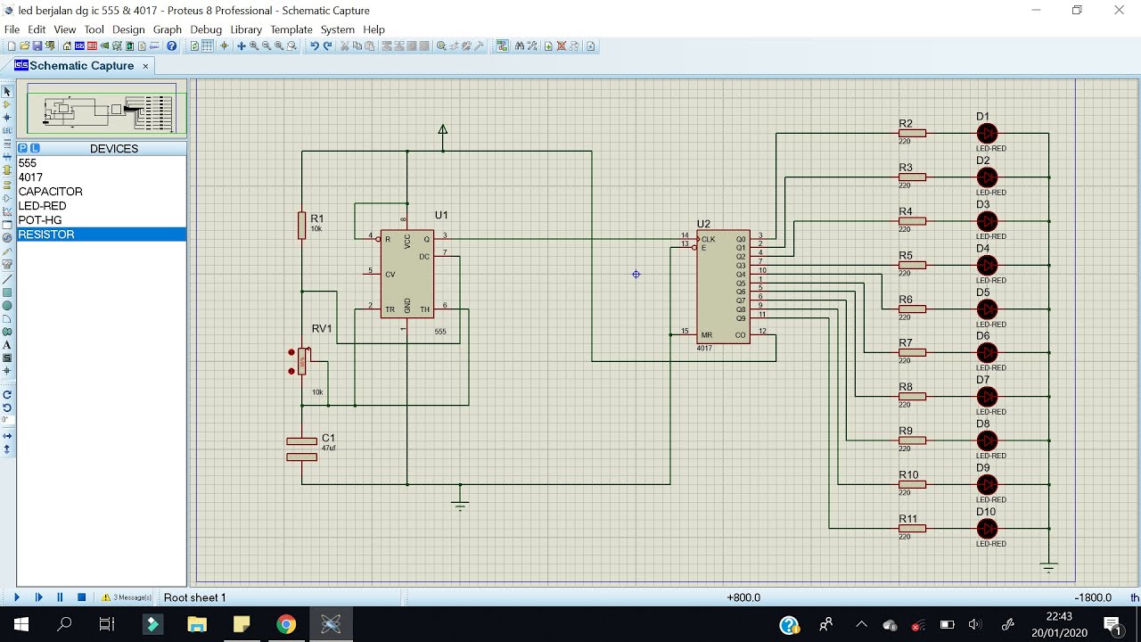1141x642 pixels.
Task: Open the Library menu
Action: pos(246,29)
